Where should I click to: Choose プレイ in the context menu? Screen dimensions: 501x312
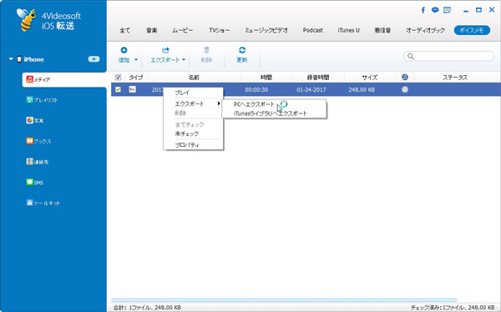click(193, 93)
